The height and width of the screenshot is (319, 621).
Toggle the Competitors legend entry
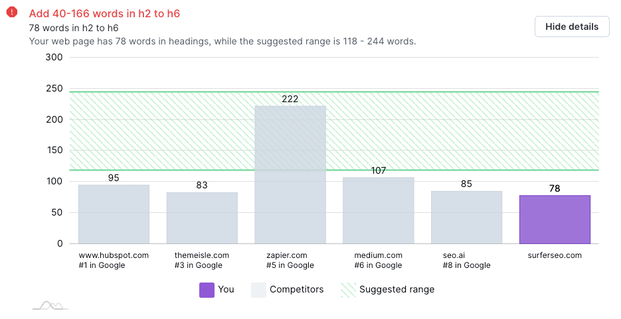point(287,290)
